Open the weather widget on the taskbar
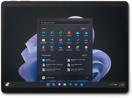This screenshot has height=98, width=132. point(7,84)
